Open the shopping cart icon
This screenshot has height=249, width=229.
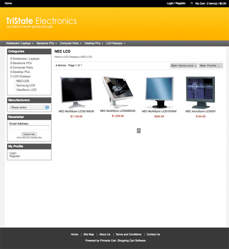tap(192, 3)
